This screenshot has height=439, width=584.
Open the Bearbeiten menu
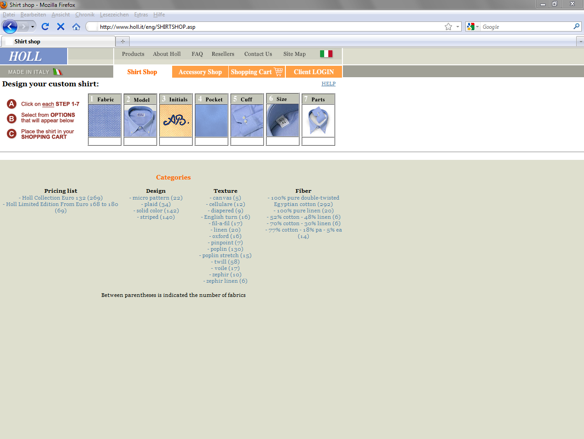pyautogui.click(x=33, y=15)
